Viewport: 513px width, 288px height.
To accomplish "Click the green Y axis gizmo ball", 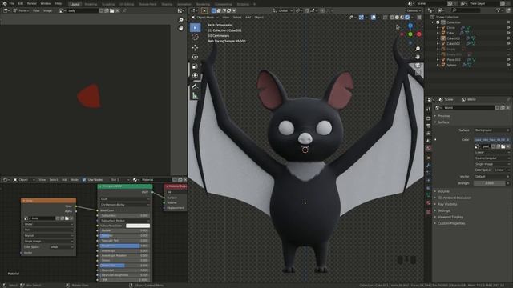I will tap(410, 34).
